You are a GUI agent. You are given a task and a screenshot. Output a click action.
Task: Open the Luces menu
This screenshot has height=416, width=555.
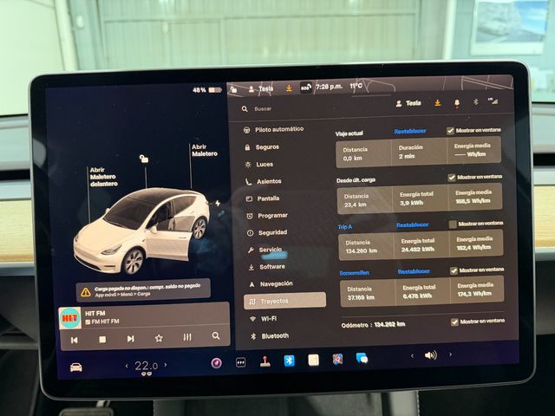coord(259,164)
